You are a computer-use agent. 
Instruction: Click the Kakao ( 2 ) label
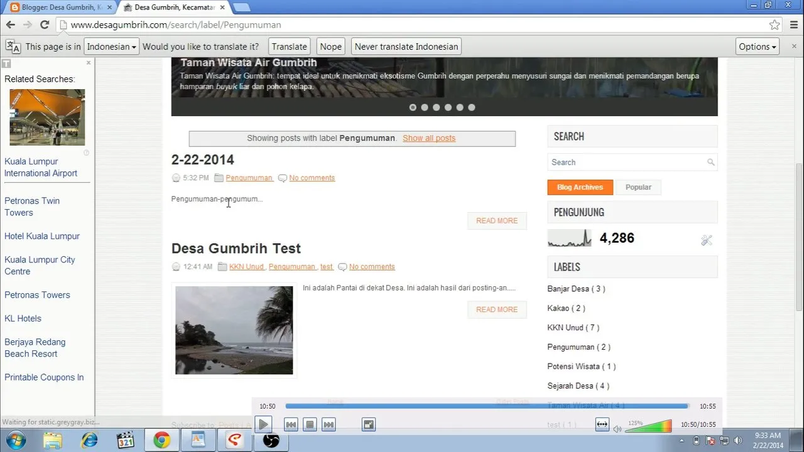(567, 308)
